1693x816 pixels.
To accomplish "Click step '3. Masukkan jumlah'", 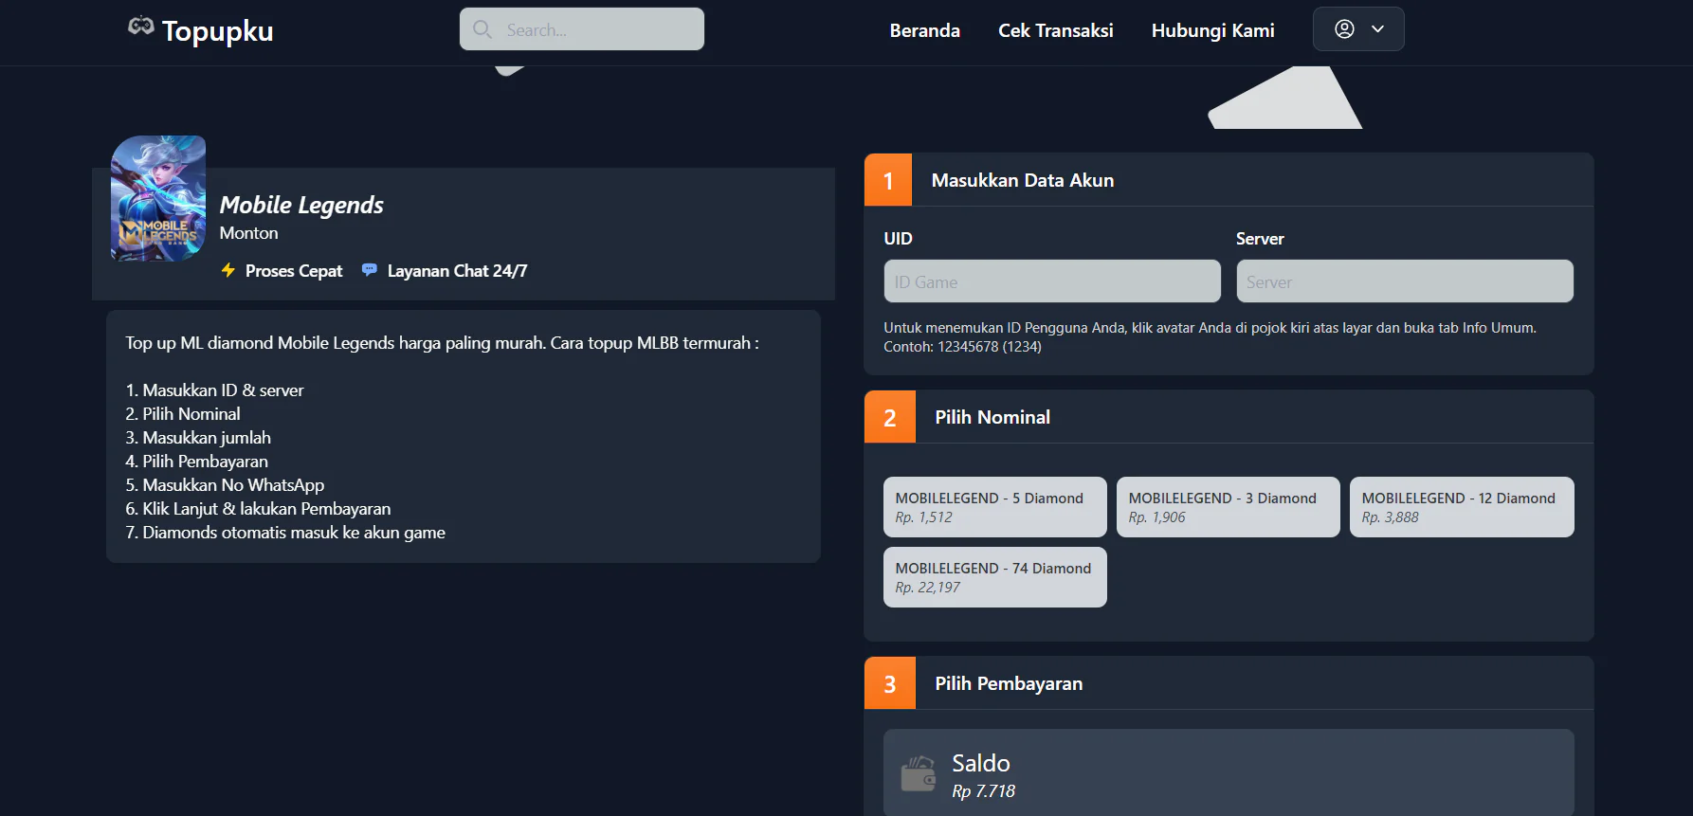I will click(198, 438).
